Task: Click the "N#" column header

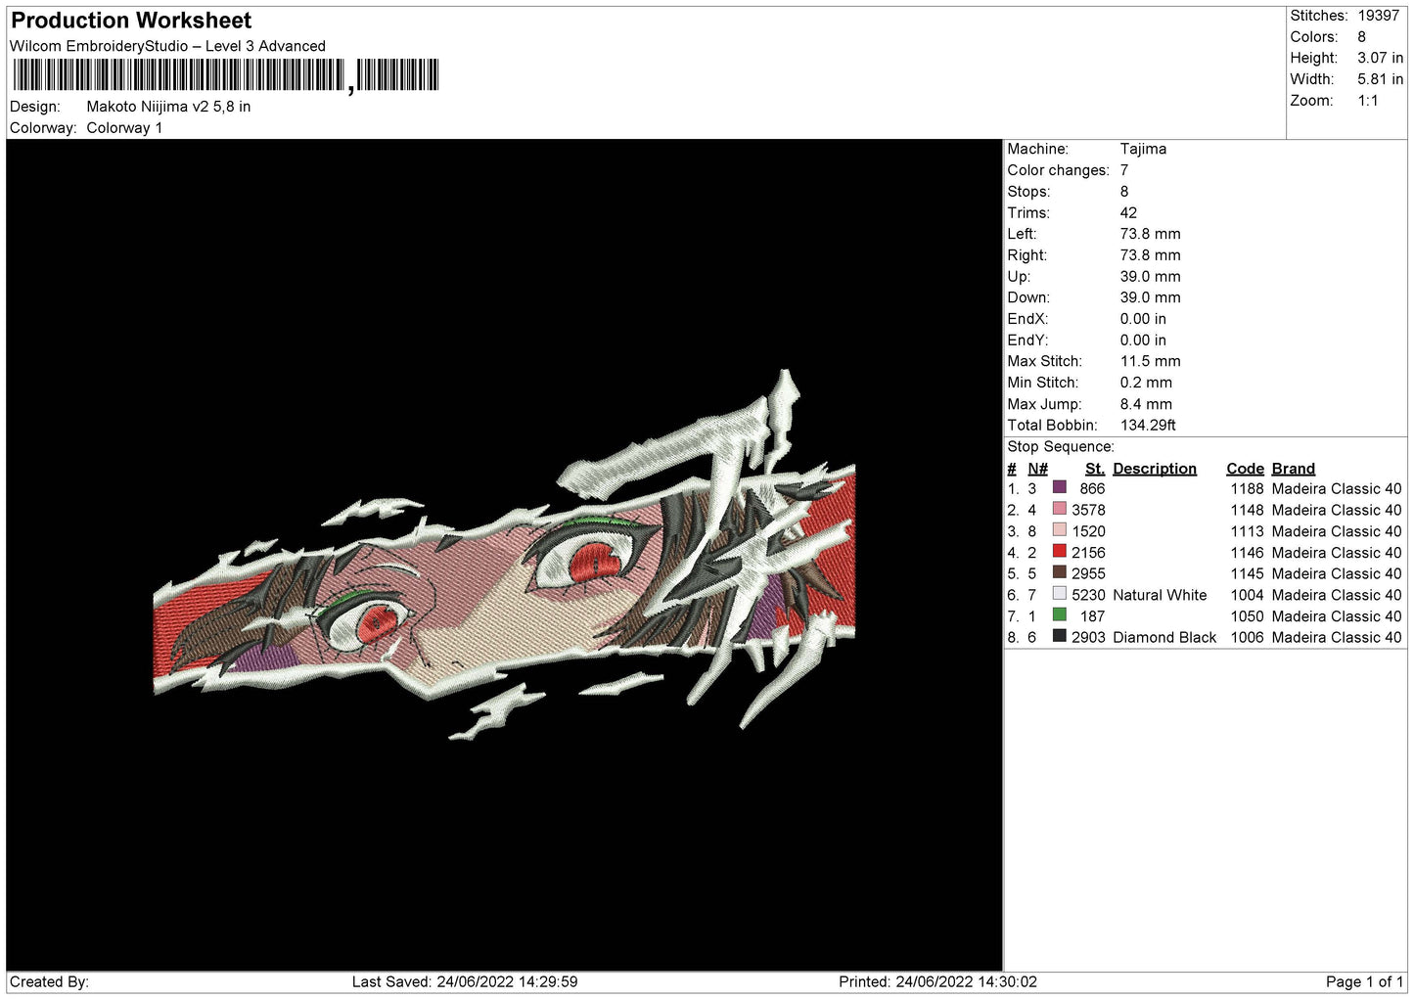Action: click(x=1037, y=469)
